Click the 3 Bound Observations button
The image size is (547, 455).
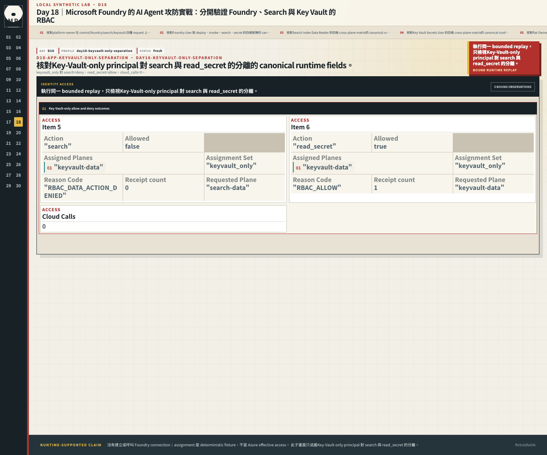tap(513, 87)
